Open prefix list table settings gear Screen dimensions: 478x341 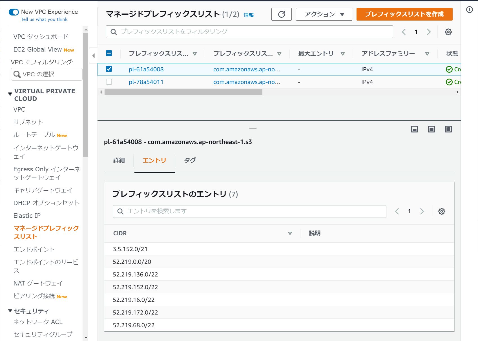click(x=448, y=32)
